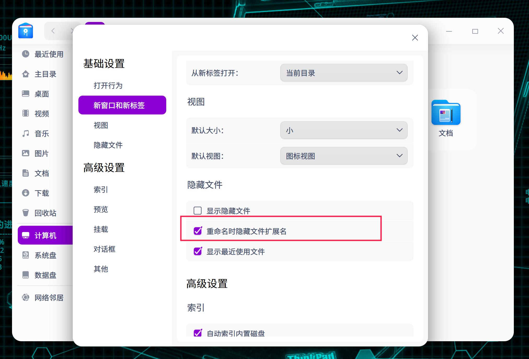Go to the Preview (预览) settings section

point(101,209)
